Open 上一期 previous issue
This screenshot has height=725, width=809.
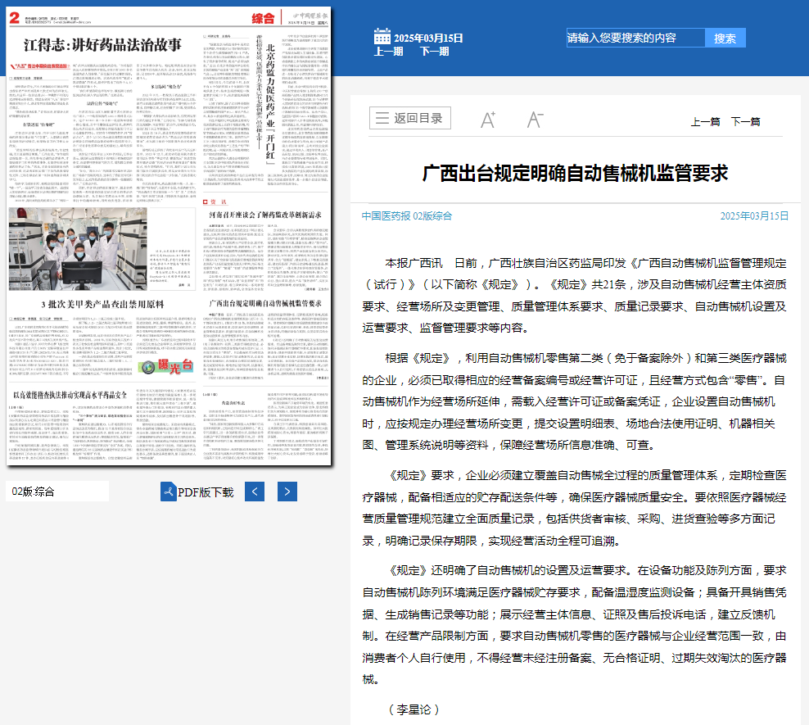[x=388, y=52]
